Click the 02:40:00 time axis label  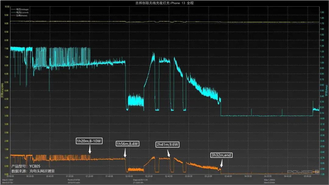point(169,176)
